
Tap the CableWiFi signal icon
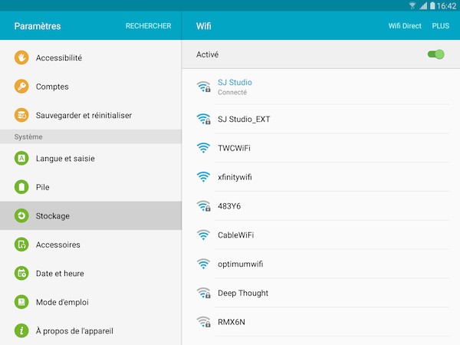pos(203,235)
